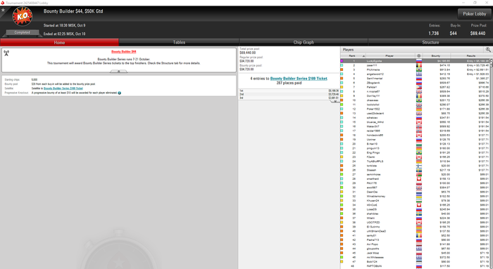Click the Brazil flag in rank 3 row
493x269 pixels.
[x=419, y=70]
